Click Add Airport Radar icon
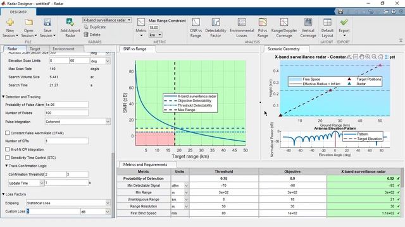 click(70, 23)
